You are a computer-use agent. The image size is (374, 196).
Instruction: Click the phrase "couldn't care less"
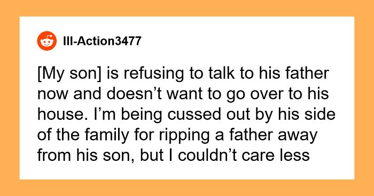(x=244, y=156)
